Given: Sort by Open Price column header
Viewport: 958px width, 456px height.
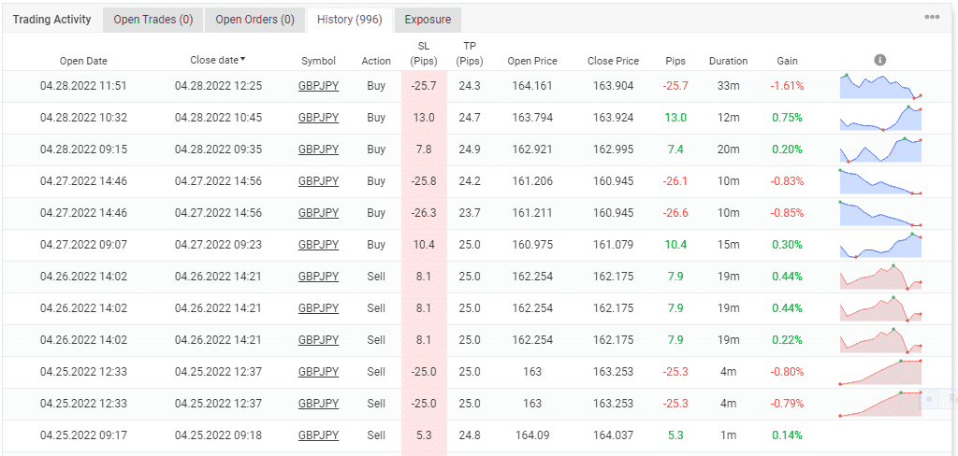Looking at the screenshot, I should click(x=532, y=62).
